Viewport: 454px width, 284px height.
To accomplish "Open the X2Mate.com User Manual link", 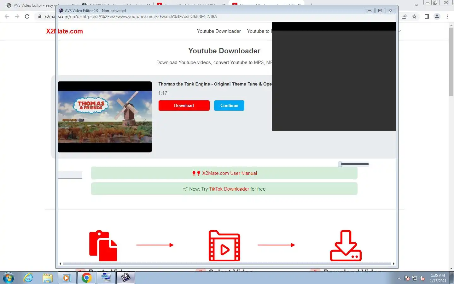I will pos(230,173).
